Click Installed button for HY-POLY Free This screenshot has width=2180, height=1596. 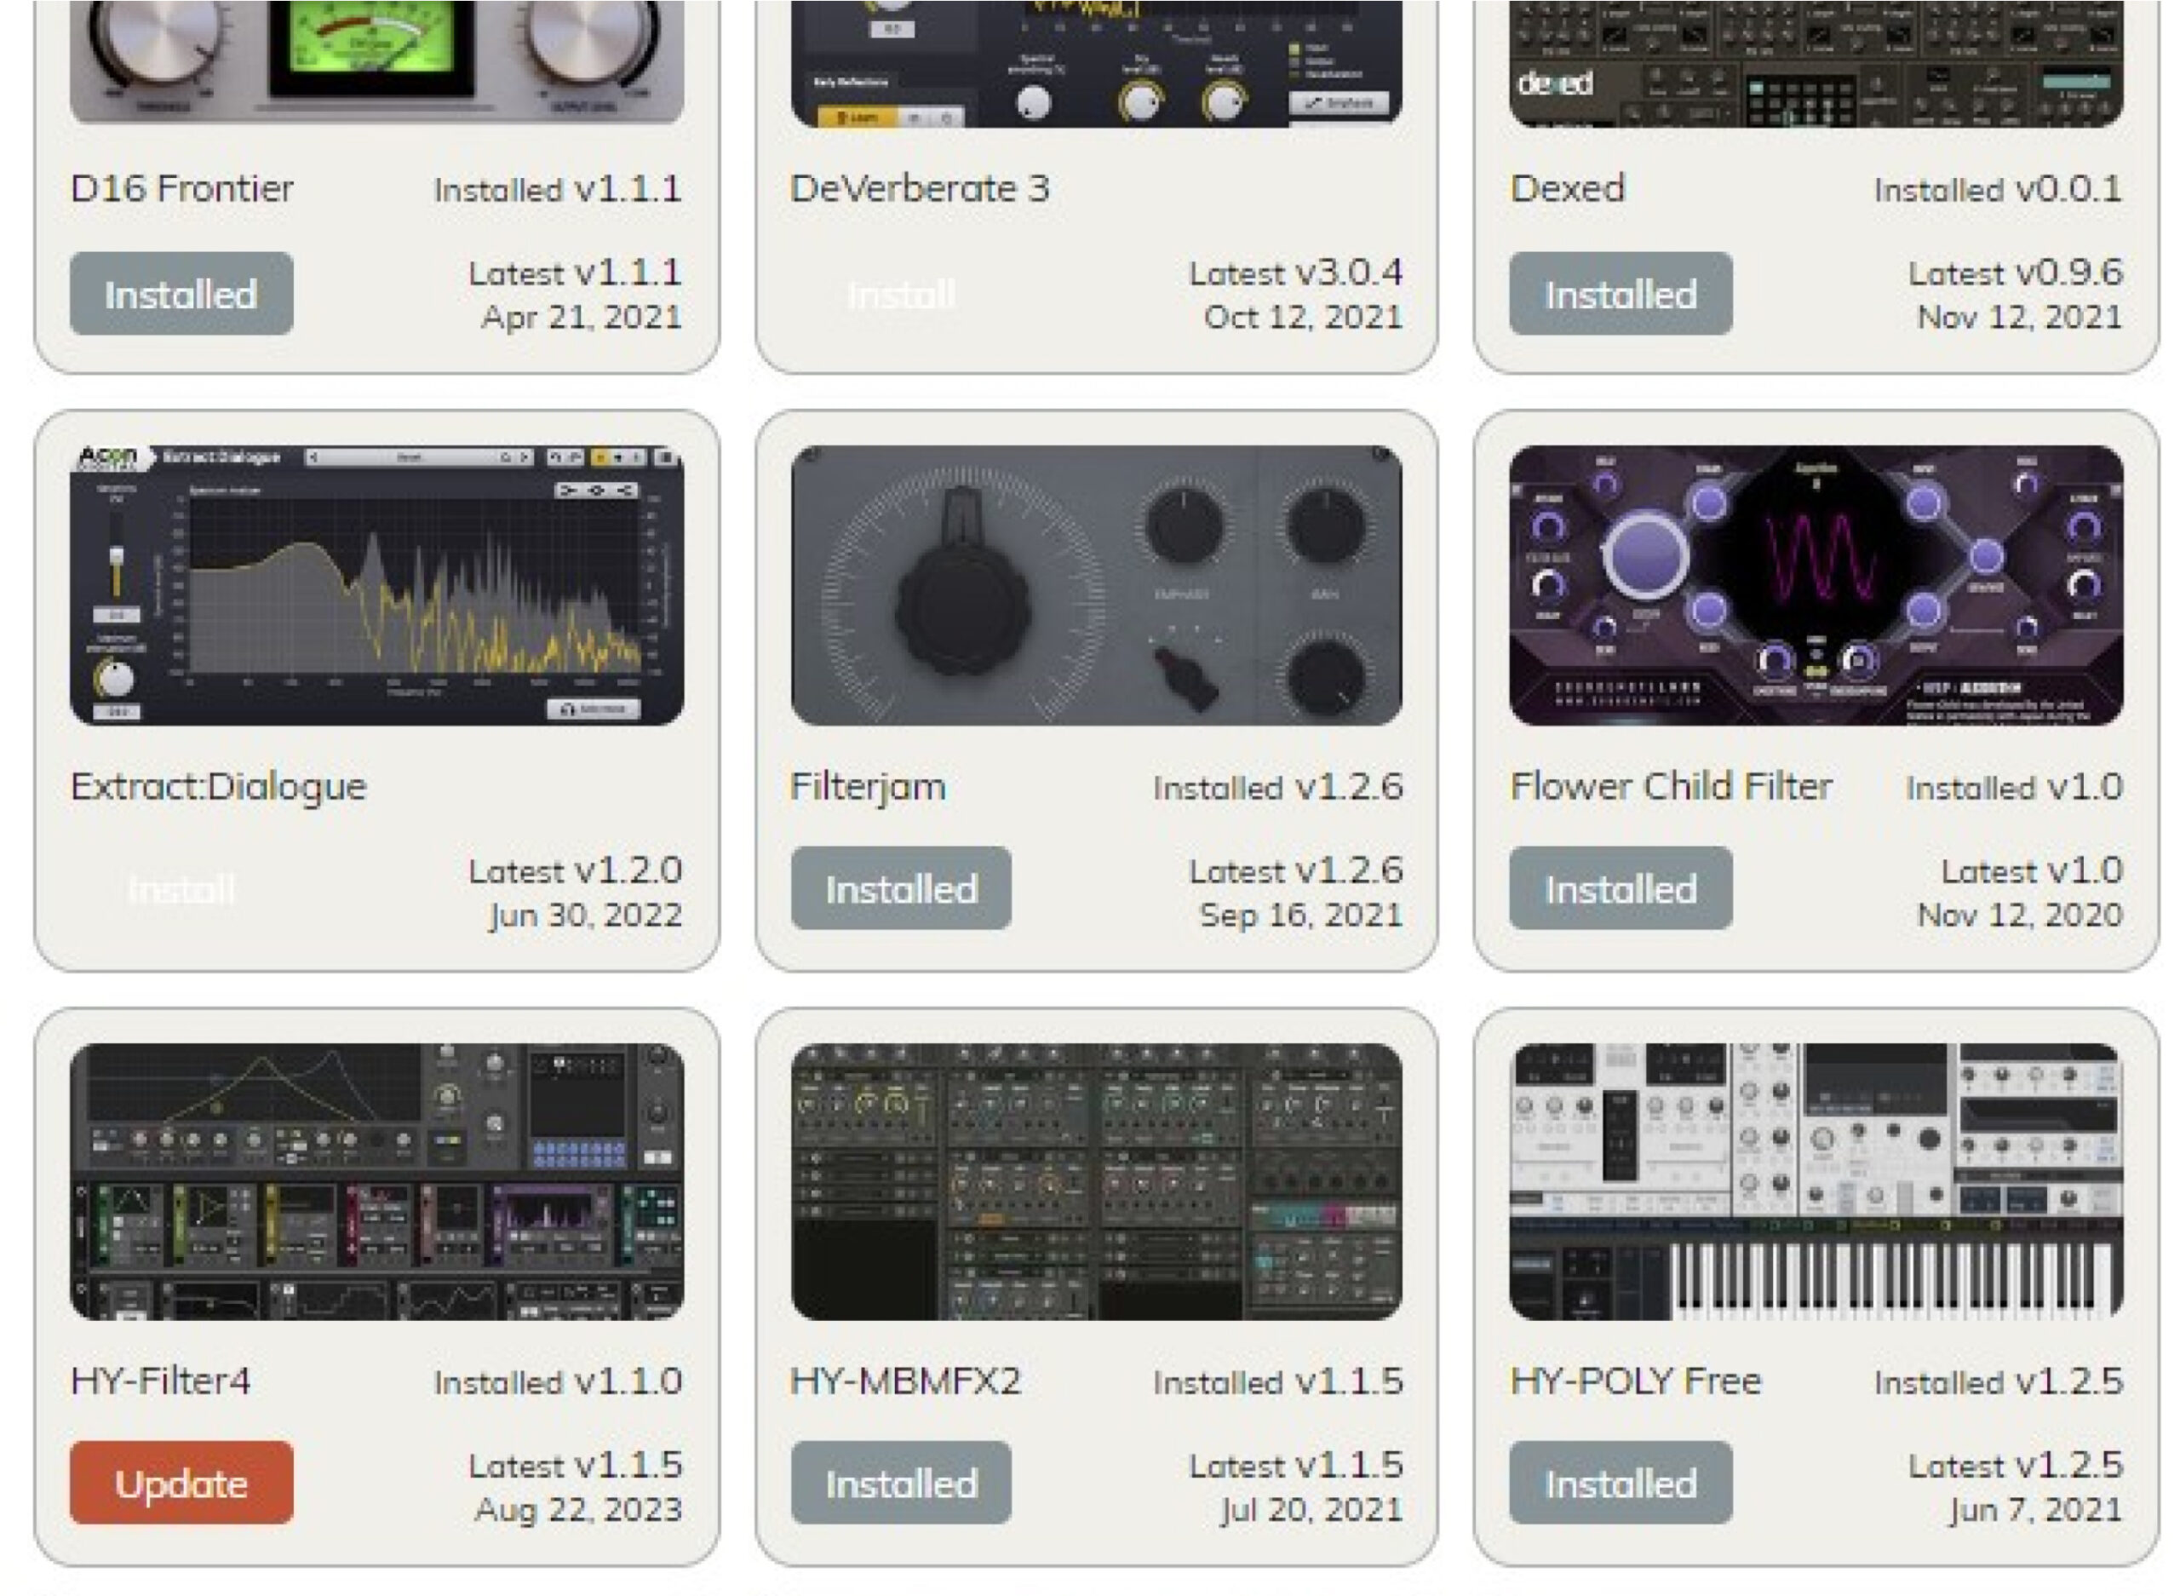(1621, 1483)
